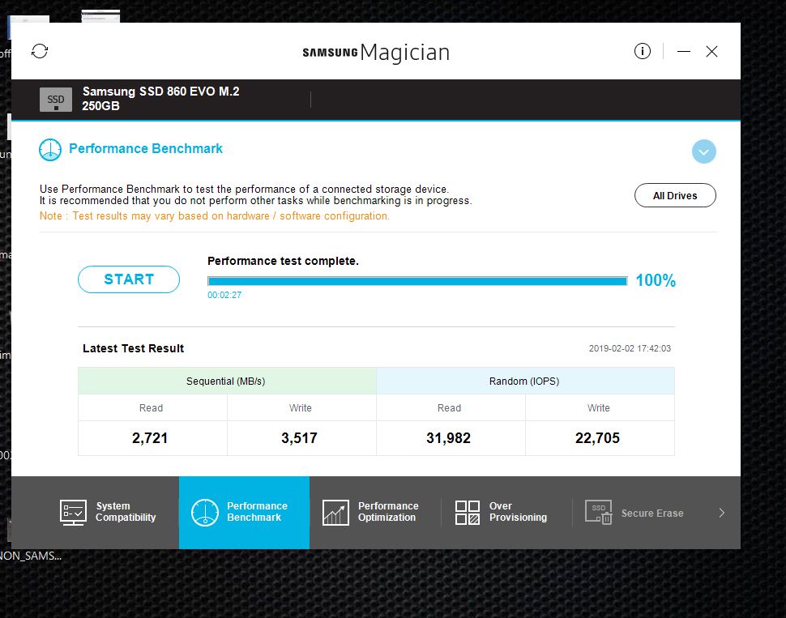Viewport: 786px width, 618px height.
Task: Click the sequential write value 3,517
Action: point(299,438)
